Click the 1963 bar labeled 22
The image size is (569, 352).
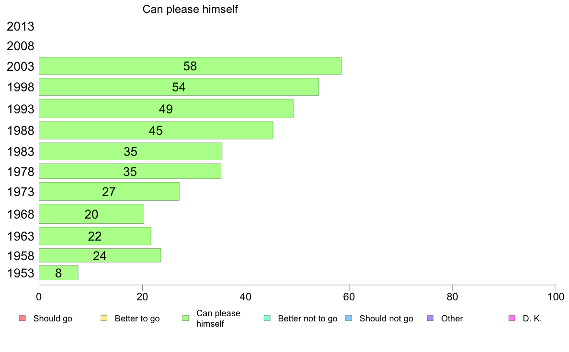tap(95, 236)
